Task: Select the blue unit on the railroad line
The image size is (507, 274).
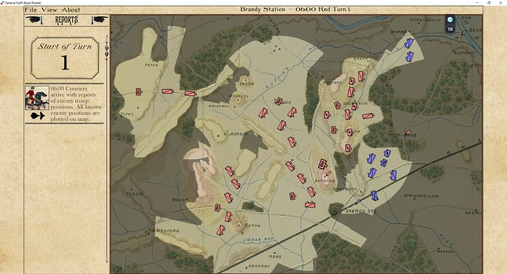Action: tap(375, 196)
